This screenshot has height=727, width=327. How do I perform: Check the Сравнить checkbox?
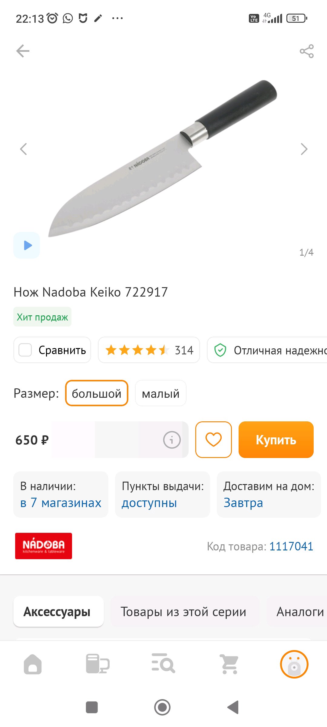coord(25,350)
